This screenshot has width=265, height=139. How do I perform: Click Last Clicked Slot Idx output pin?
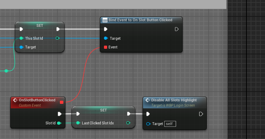point(128,123)
